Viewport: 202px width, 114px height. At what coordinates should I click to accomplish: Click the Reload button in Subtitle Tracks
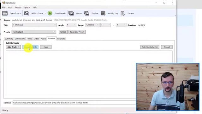coord(167,47)
